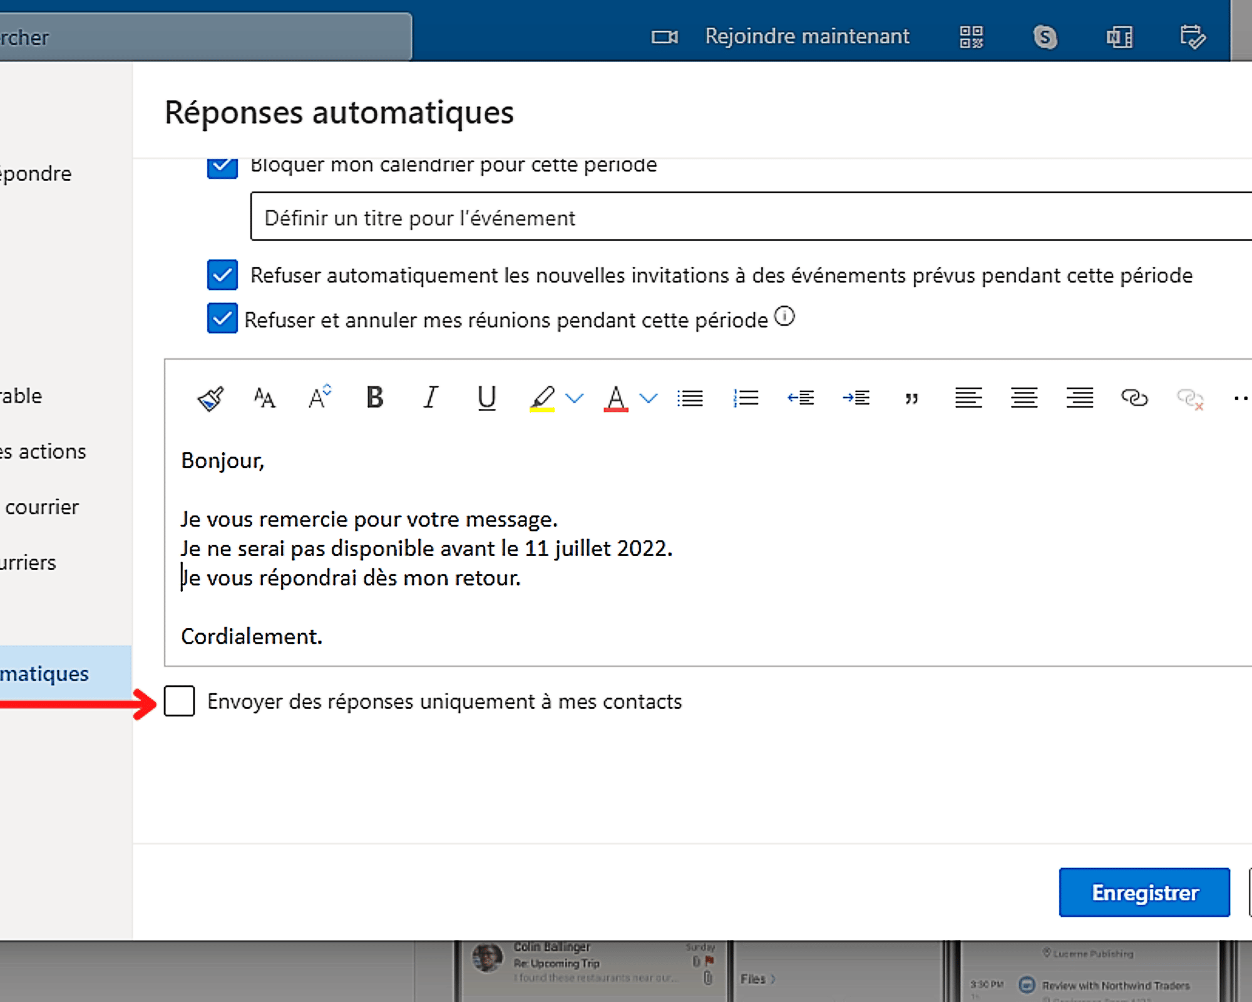Align text to the left
The height and width of the screenshot is (1002, 1252).
point(968,398)
